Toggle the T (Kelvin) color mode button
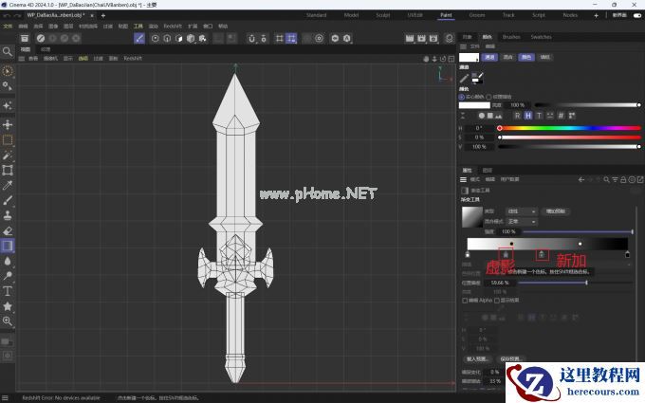The height and width of the screenshot is (403, 645). click(539, 116)
